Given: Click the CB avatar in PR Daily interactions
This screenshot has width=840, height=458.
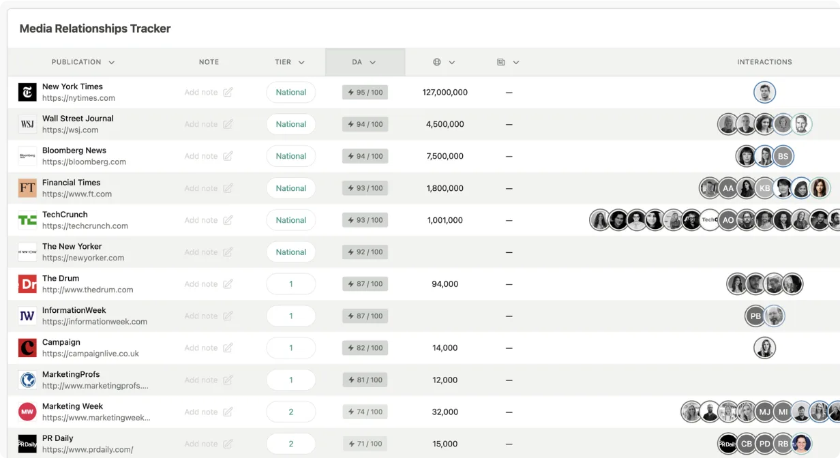Looking at the screenshot, I should click(x=747, y=444).
